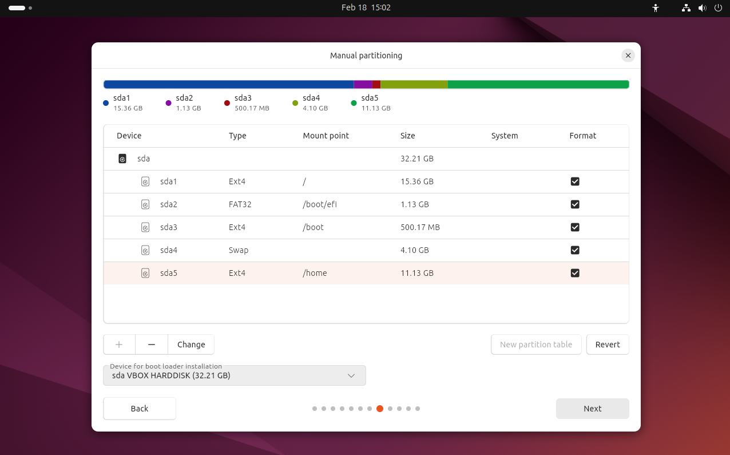This screenshot has width=730, height=455.
Task: Click sda4 4.10 GB legend entry
Action: [310, 103]
